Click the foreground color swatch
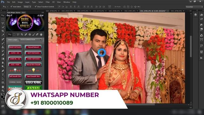This screenshot has width=204, height=115. click(2, 97)
